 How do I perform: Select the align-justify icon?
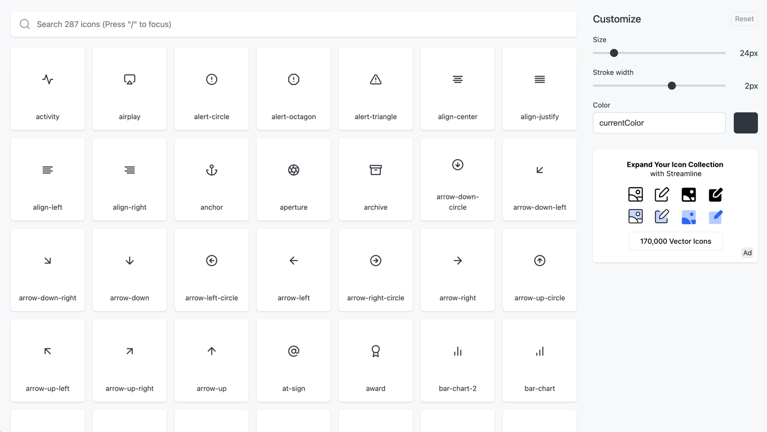(540, 89)
